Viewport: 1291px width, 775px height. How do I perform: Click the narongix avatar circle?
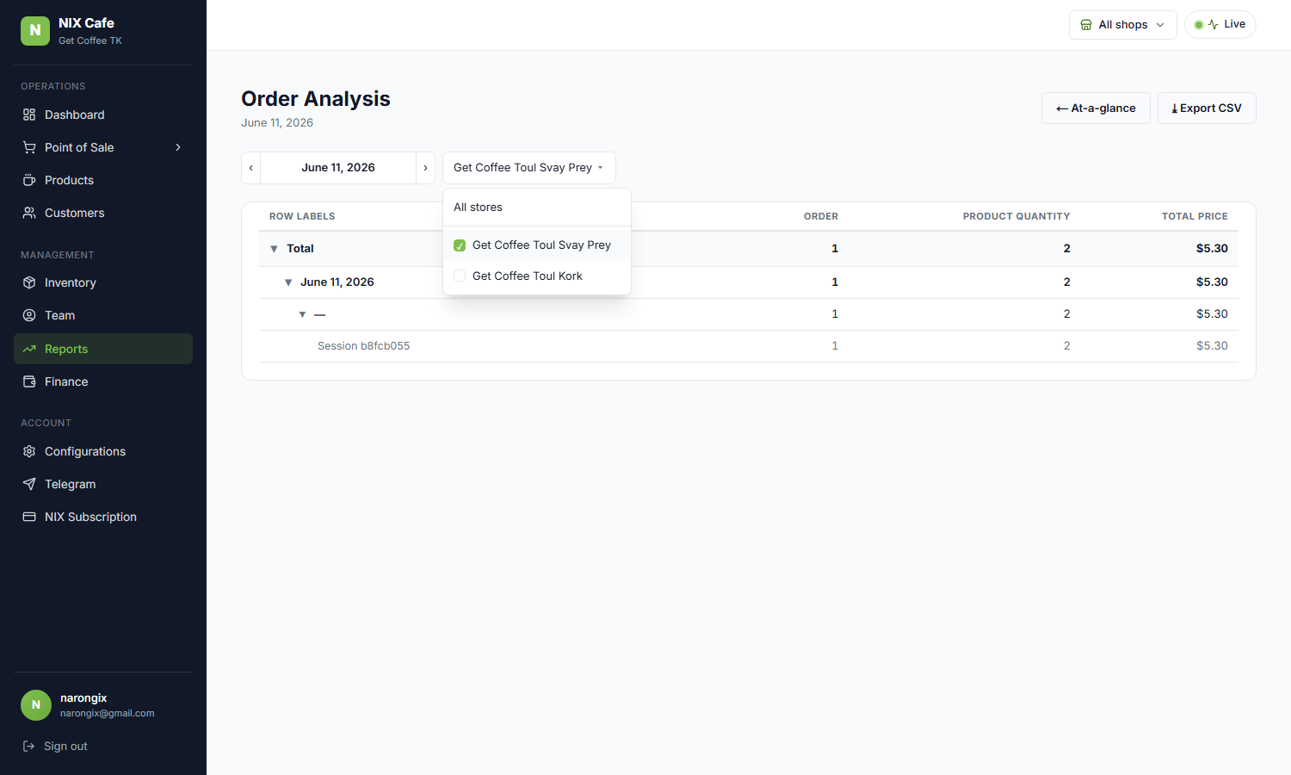pos(36,704)
